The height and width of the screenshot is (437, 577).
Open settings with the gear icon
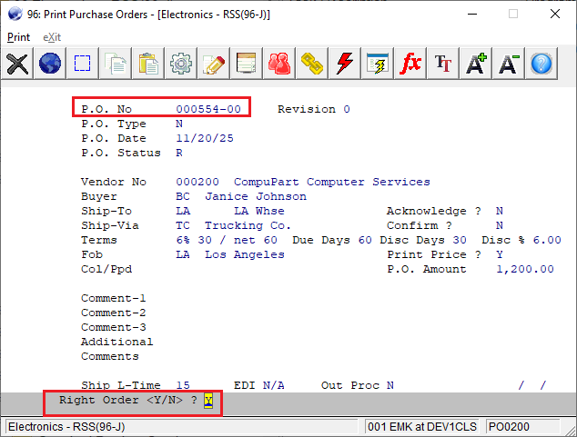click(181, 64)
